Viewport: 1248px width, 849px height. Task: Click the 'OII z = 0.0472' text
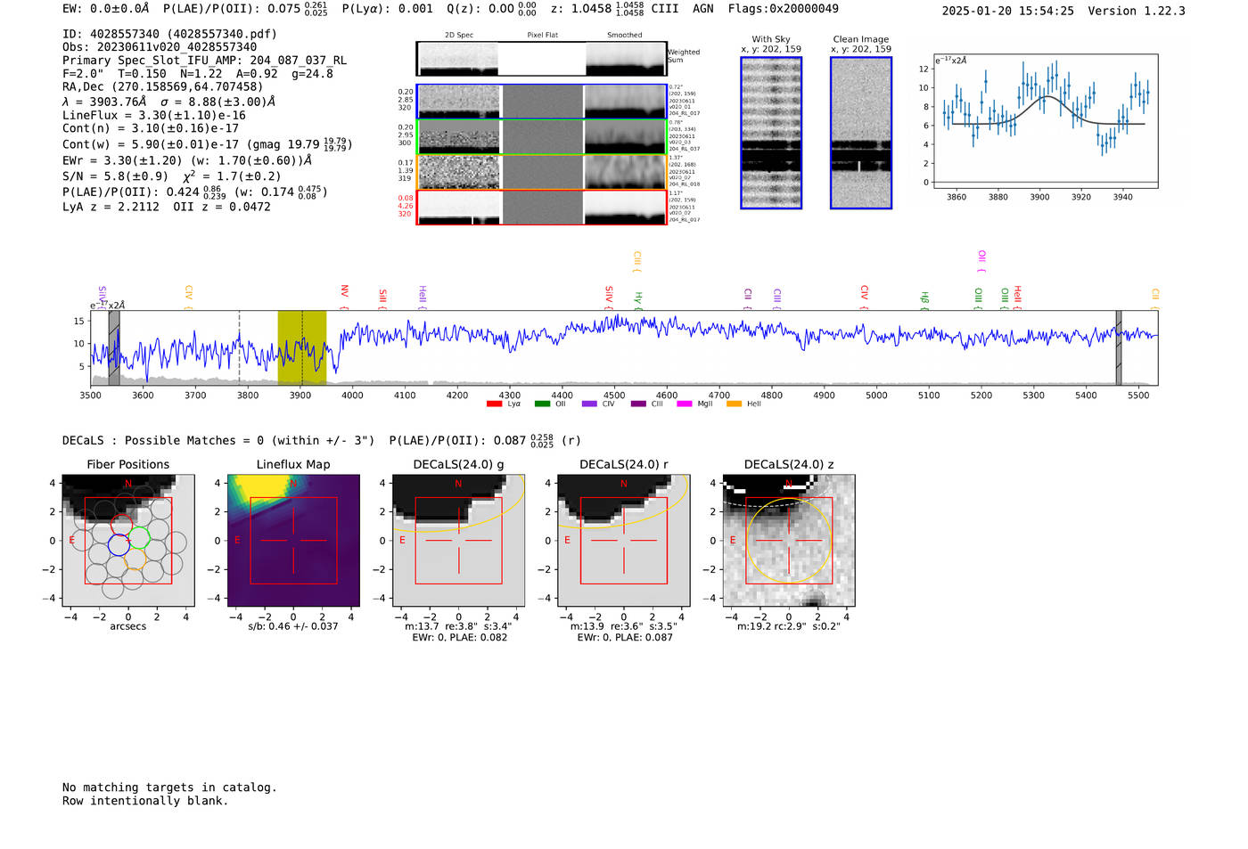[x=222, y=207]
